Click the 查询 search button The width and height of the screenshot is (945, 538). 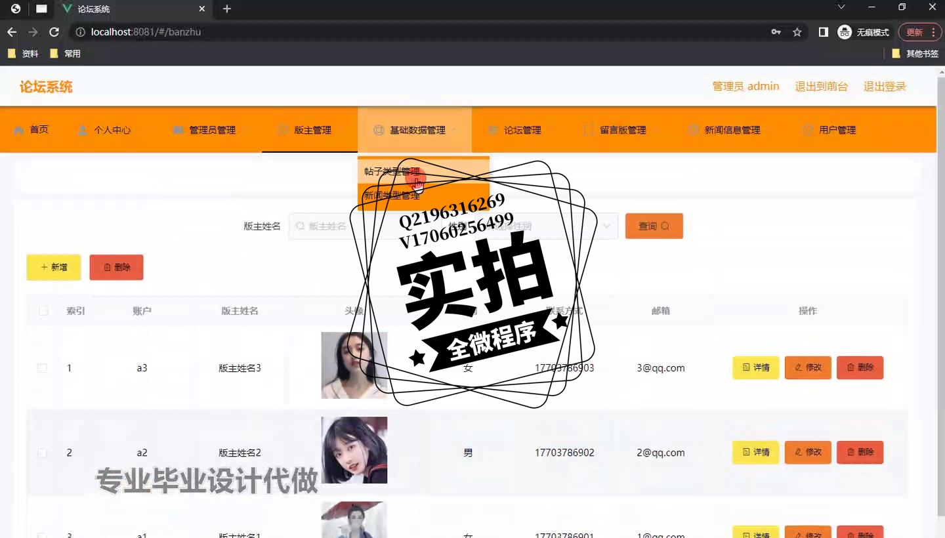coord(654,226)
